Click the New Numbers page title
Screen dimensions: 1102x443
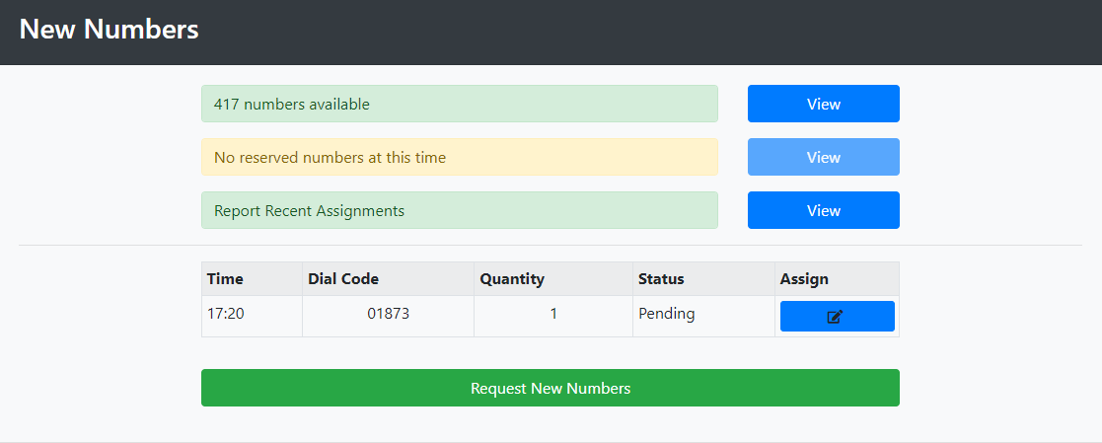coord(109,30)
